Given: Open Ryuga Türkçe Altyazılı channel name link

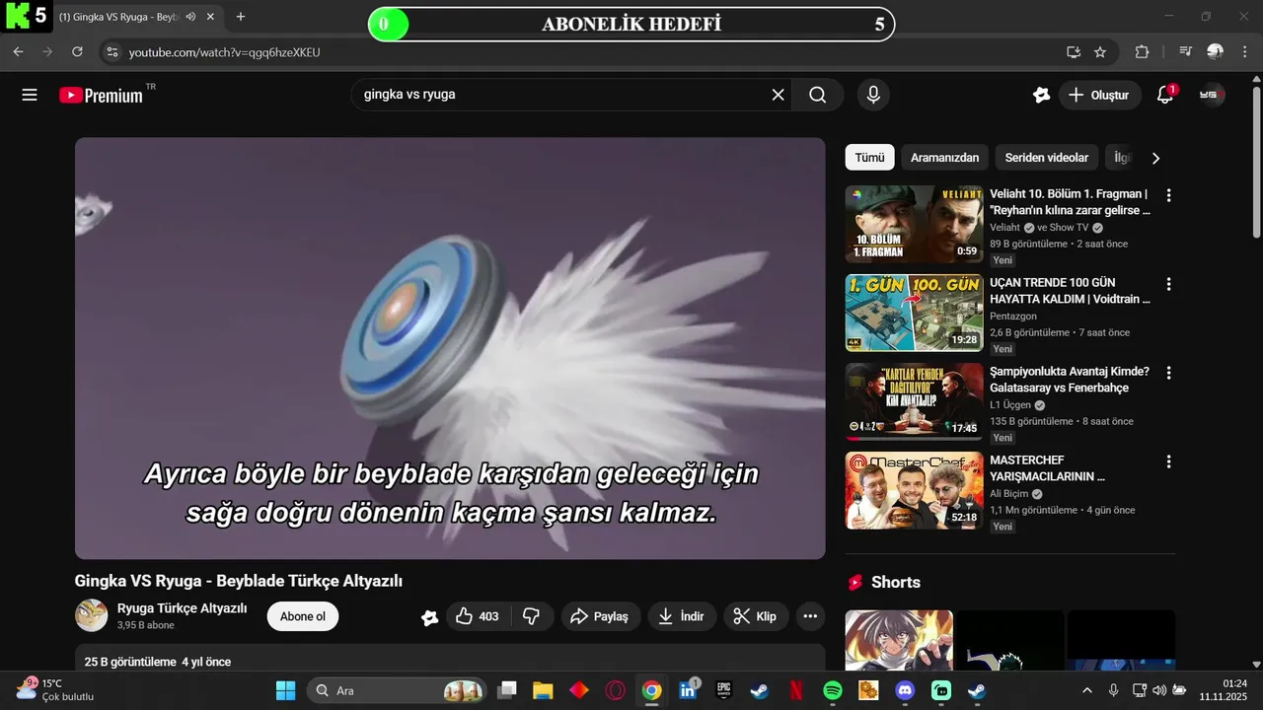Looking at the screenshot, I should click(x=182, y=608).
